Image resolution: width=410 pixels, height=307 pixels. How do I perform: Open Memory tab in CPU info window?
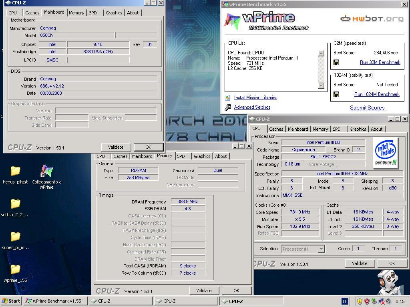click(x=320, y=129)
